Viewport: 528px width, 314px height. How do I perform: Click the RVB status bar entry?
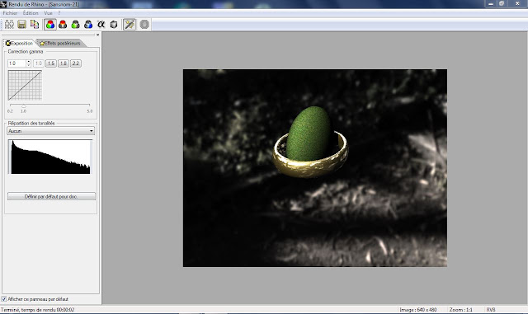(x=491, y=310)
